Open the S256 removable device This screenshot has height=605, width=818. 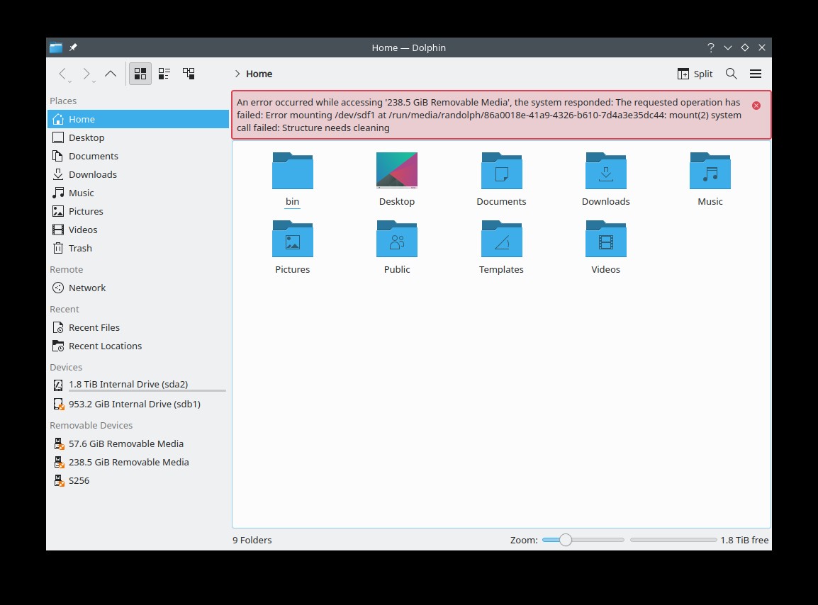[x=79, y=480]
